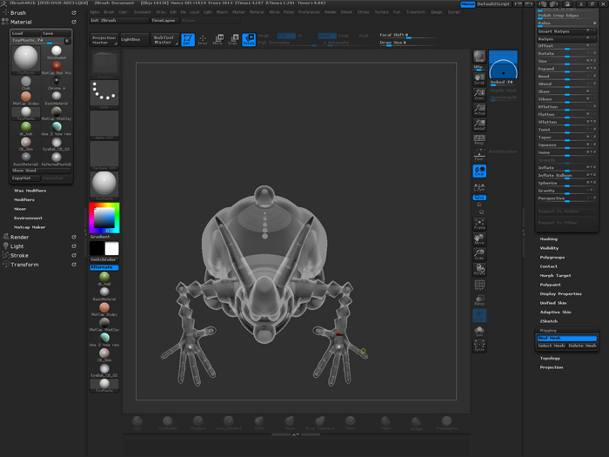Click the Select Mesh button

[551, 346]
